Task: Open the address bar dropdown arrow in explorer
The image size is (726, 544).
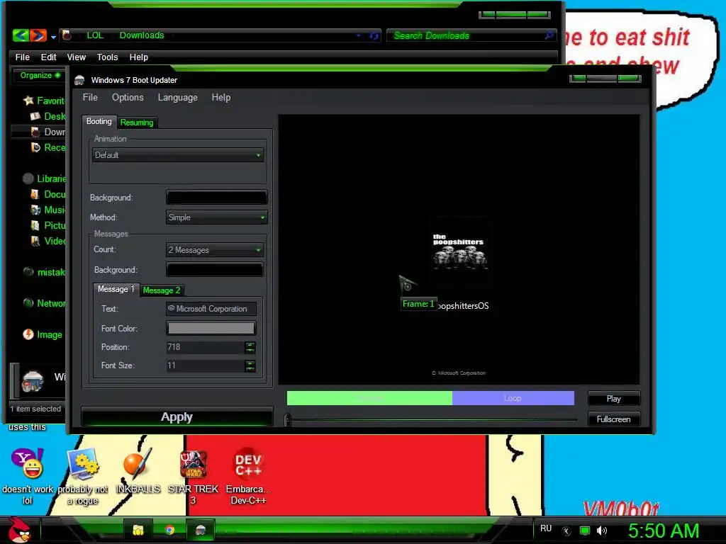Action: 358,35
